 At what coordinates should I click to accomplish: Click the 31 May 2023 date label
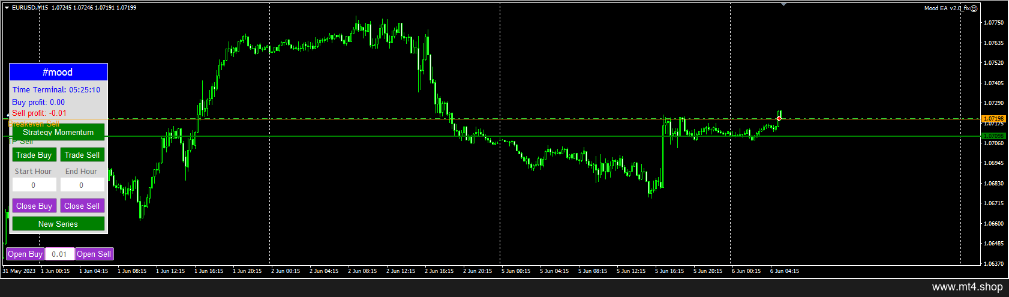19,271
